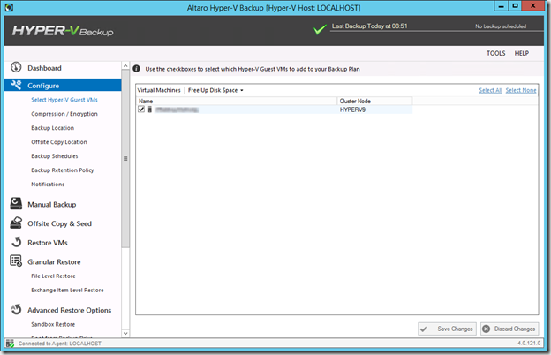This screenshot has height=355, width=551.
Task: Click the Offsite Copy & Seed icon
Action: coord(16,223)
